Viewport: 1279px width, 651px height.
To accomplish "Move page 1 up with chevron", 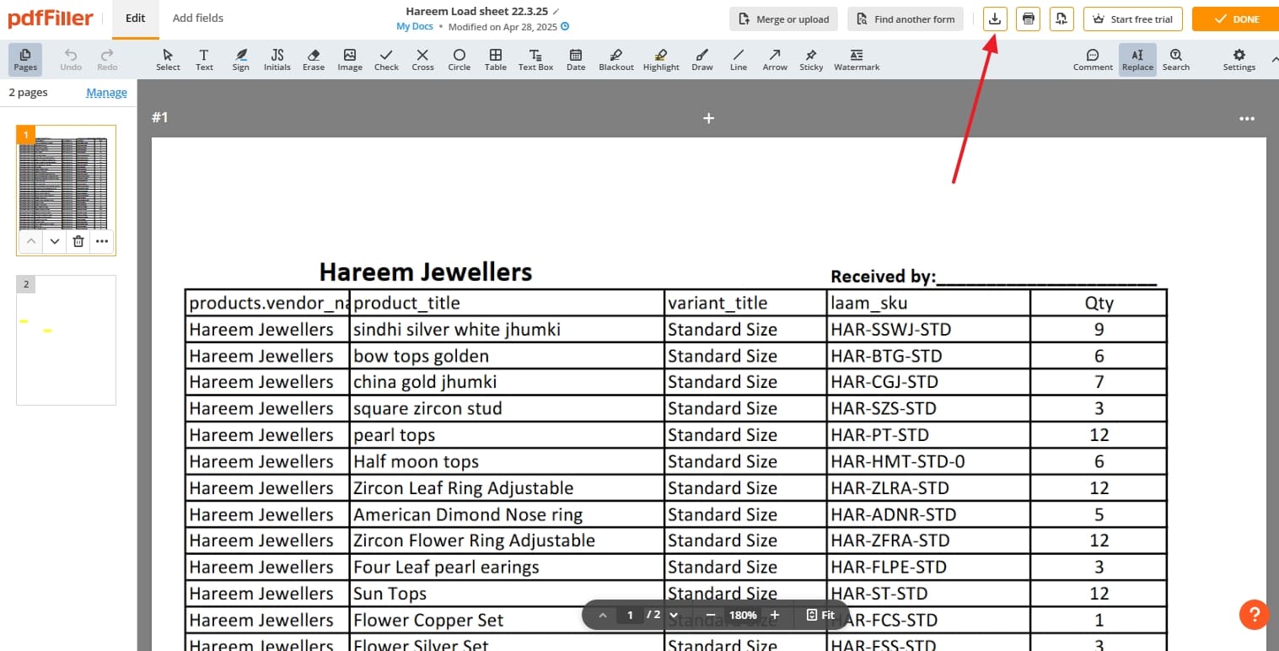I will pyautogui.click(x=30, y=241).
